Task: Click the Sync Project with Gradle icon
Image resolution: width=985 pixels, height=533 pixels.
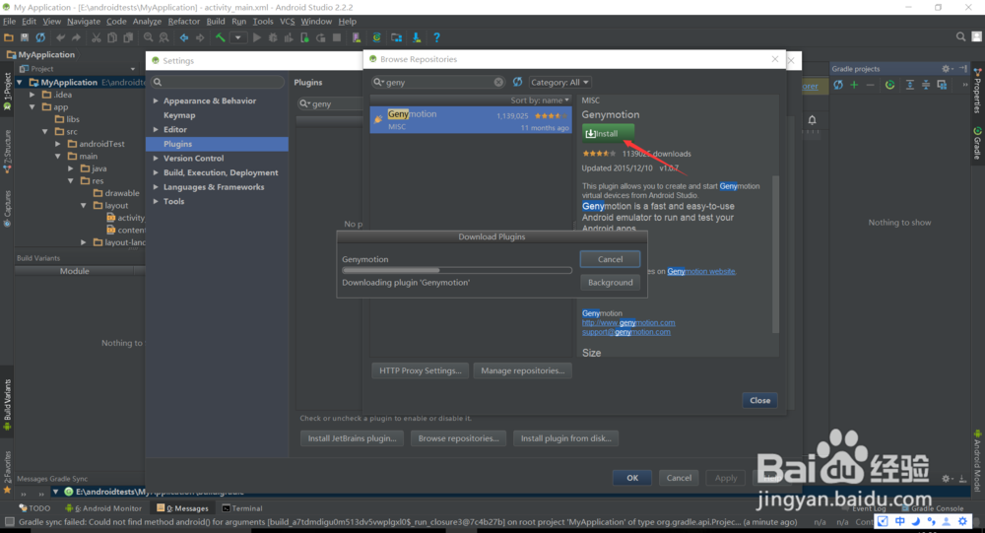Action: 376,37
